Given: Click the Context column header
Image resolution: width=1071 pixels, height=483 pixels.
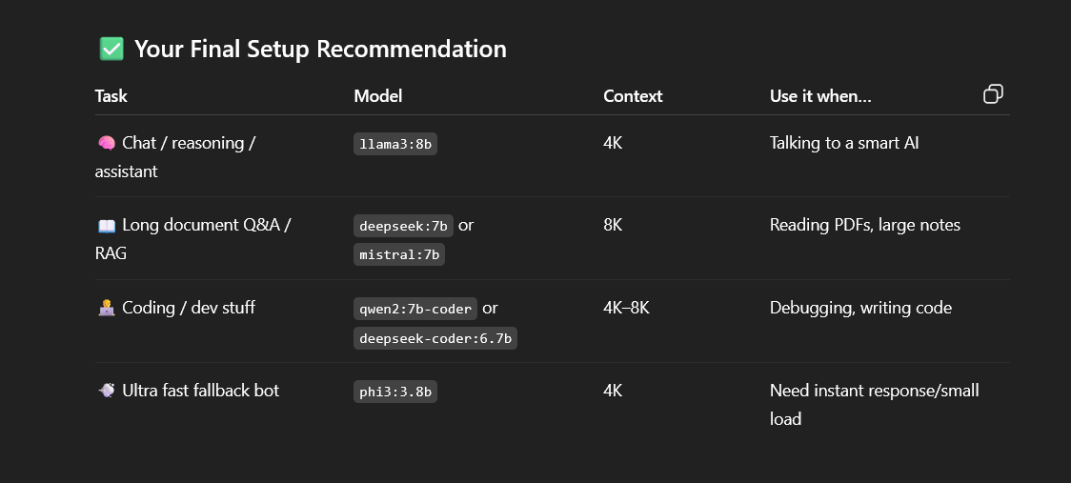Looking at the screenshot, I should 633,96.
